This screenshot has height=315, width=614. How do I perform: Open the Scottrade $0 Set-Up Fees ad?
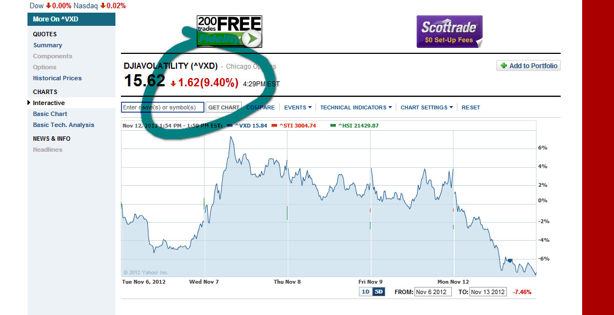pyautogui.click(x=450, y=32)
